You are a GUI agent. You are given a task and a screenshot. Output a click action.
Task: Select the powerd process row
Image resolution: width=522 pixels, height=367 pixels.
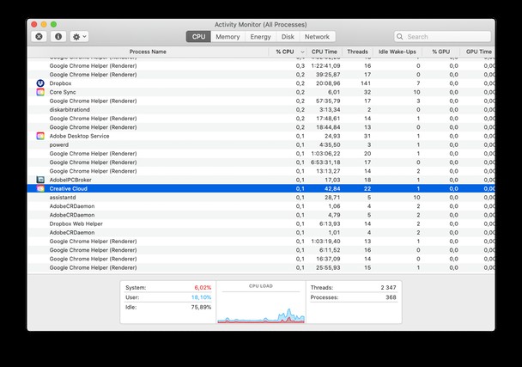tap(261, 144)
